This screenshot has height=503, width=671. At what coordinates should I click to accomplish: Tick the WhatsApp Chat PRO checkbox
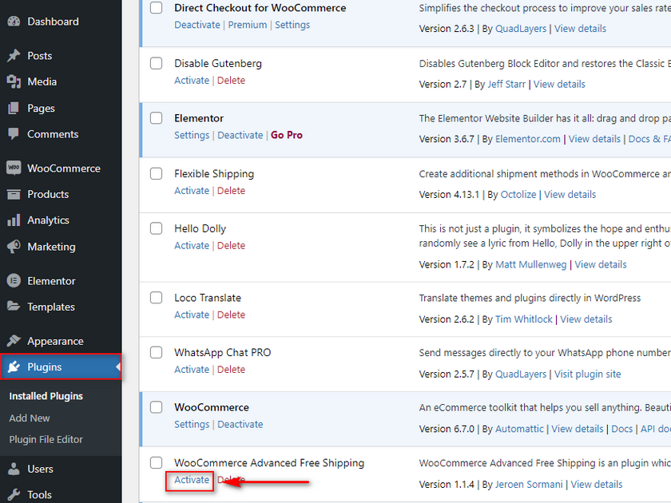157,352
